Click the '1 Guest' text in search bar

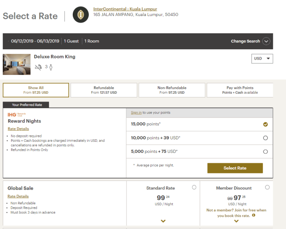[x=71, y=41]
